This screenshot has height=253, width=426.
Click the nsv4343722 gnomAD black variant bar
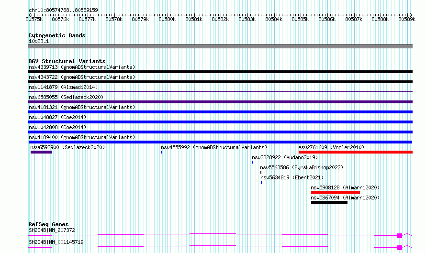pyautogui.click(x=220, y=82)
